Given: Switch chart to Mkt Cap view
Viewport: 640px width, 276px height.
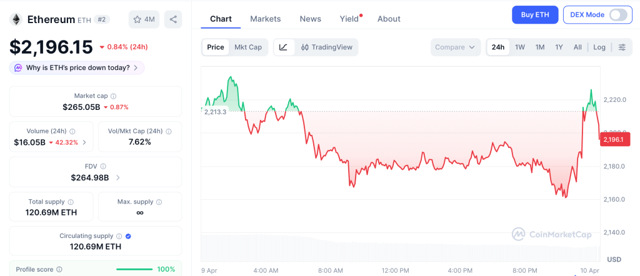Looking at the screenshot, I should click(248, 47).
